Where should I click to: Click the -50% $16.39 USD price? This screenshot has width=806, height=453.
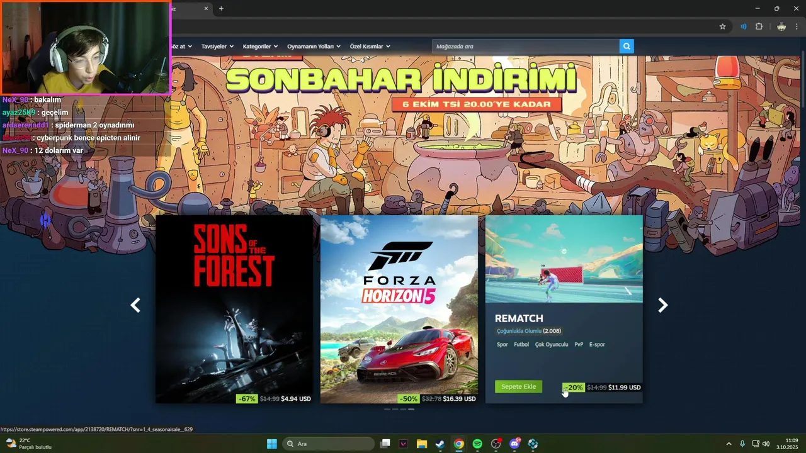[438, 398]
